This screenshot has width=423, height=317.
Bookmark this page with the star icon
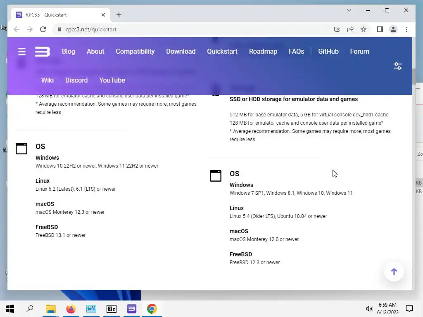click(364, 29)
